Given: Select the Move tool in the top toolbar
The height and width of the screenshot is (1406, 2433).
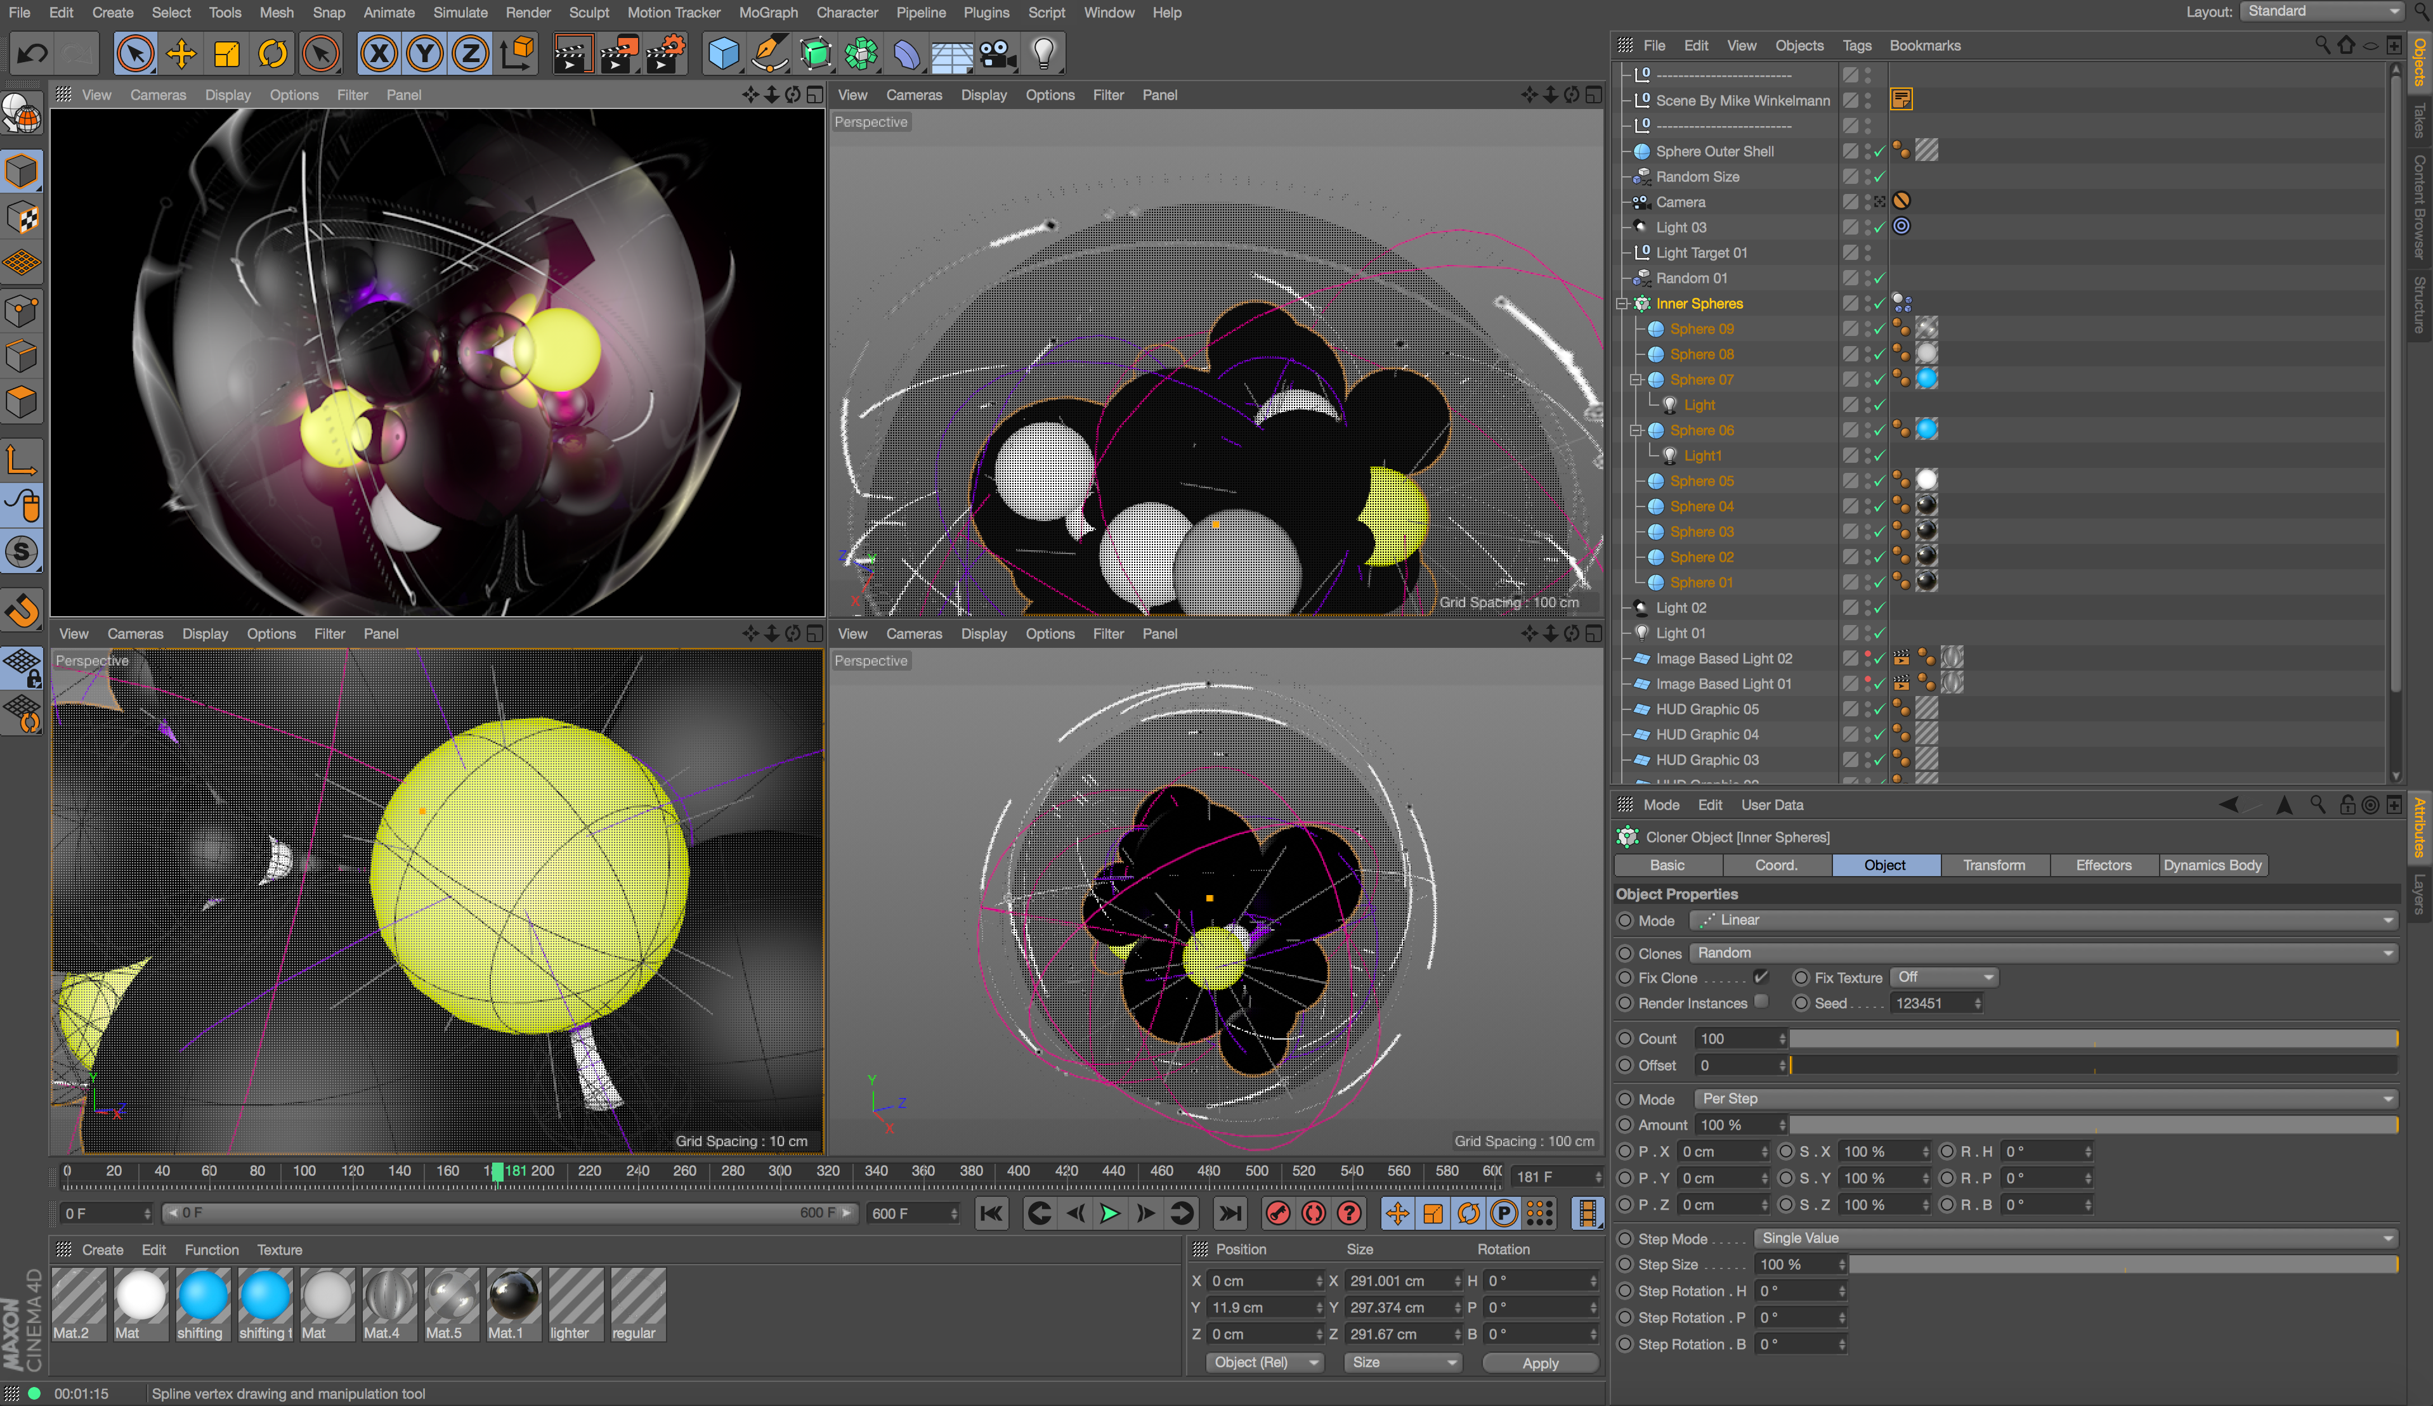Looking at the screenshot, I should click(x=181, y=53).
